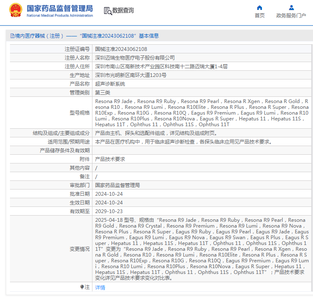Screen dimensions: 313x300
Task: Open 政务服务门户 text link
Action: (x=291, y=16)
